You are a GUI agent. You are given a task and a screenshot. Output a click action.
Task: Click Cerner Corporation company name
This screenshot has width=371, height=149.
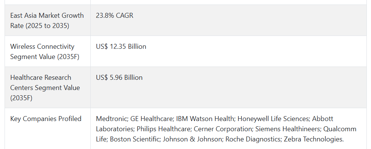click(x=223, y=129)
